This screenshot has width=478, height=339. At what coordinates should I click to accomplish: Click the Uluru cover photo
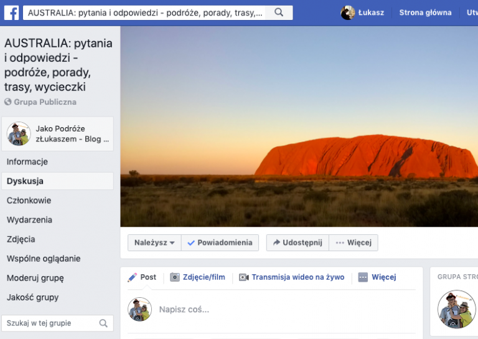click(x=299, y=127)
